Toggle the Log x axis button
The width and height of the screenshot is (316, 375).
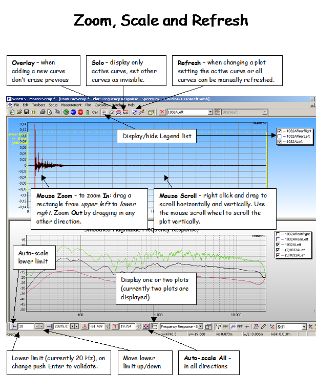pyautogui.click(x=218, y=326)
